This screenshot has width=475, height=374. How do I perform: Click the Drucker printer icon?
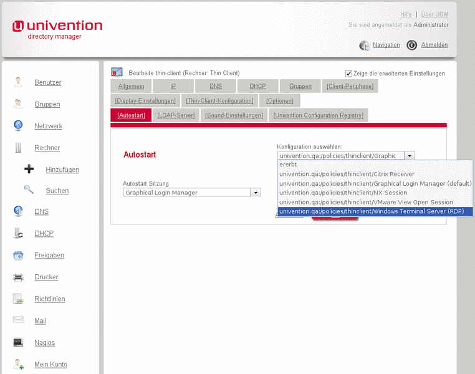click(18, 277)
